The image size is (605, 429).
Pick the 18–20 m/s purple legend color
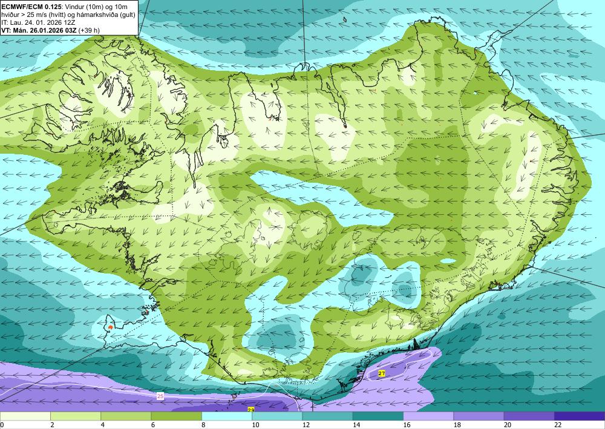[479, 416]
